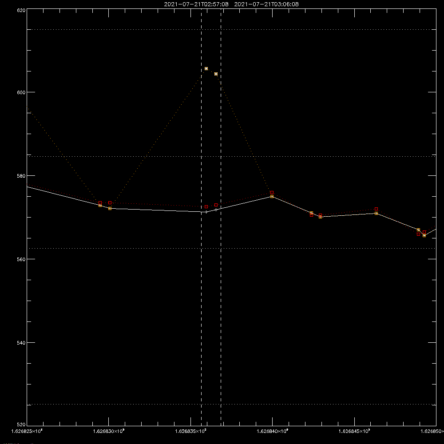The width and height of the screenshot is (444, 444).
Task: Select the left vertical dashed time marker
Action: [201, 217]
